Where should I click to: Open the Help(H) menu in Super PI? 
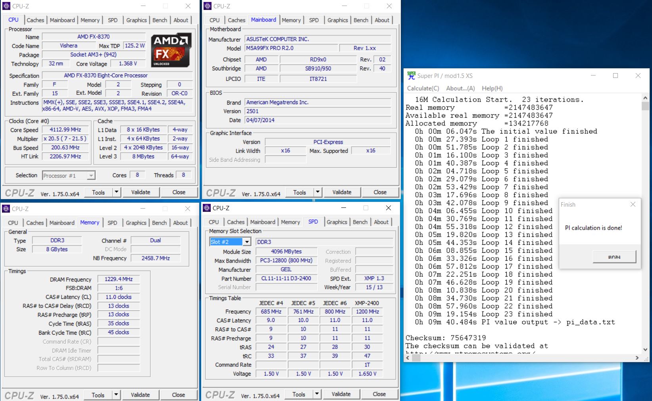click(x=492, y=88)
